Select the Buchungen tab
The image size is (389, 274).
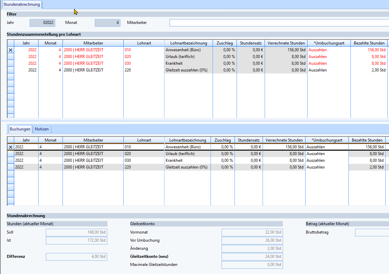(20, 129)
